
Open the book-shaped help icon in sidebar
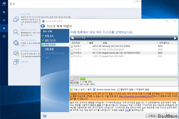point(4,36)
